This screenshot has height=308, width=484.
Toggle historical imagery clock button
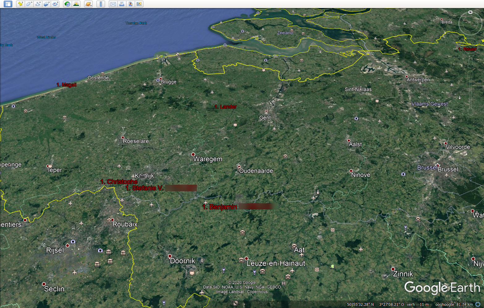pyautogui.click(x=67, y=4)
